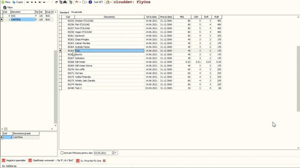
Task: Select the Sandwich row
Action: [141, 36]
